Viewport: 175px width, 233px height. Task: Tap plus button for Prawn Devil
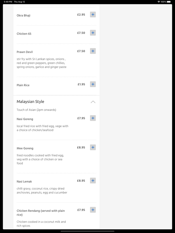(93, 51)
